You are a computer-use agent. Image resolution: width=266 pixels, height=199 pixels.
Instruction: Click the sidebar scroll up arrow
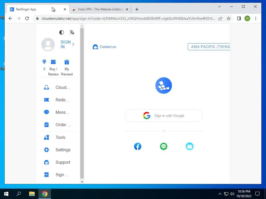point(82,26)
